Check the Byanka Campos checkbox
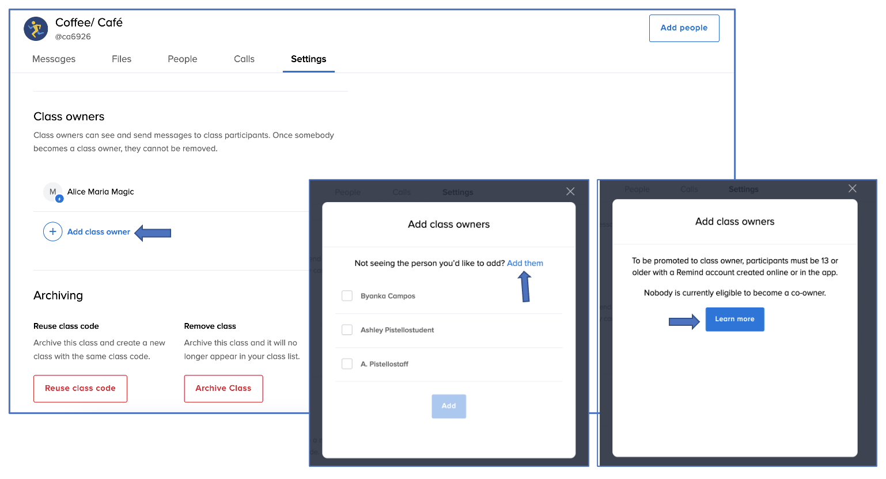This screenshot has height=479, width=886. pos(347,296)
